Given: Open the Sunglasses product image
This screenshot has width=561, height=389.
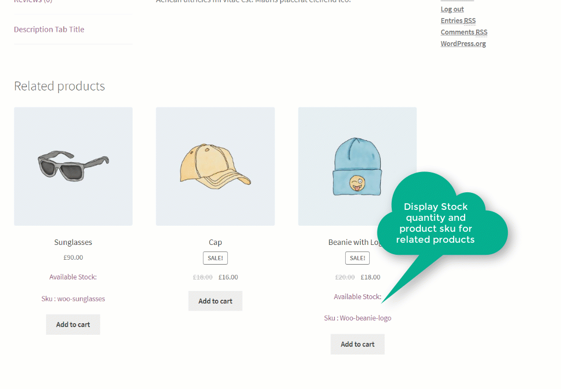Looking at the screenshot, I should pos(73,167).
